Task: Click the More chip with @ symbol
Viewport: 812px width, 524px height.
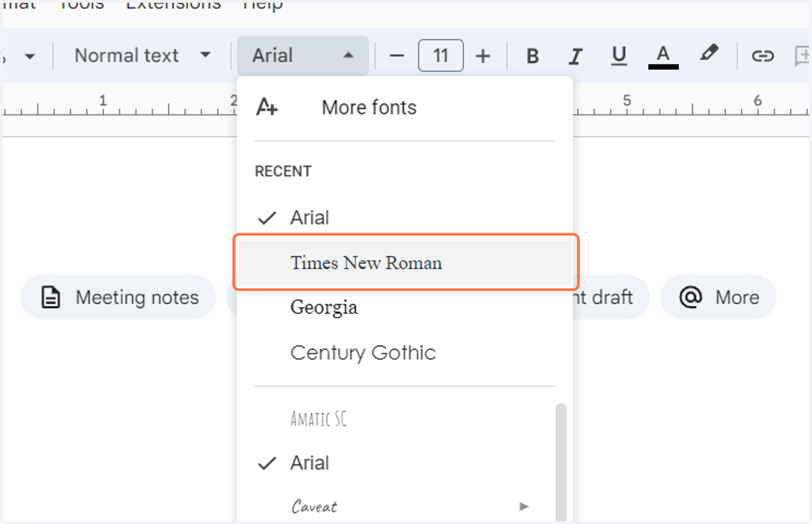Action: pyautogui.click(x=718, y=297)
